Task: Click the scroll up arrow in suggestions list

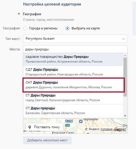Action: 125,55
